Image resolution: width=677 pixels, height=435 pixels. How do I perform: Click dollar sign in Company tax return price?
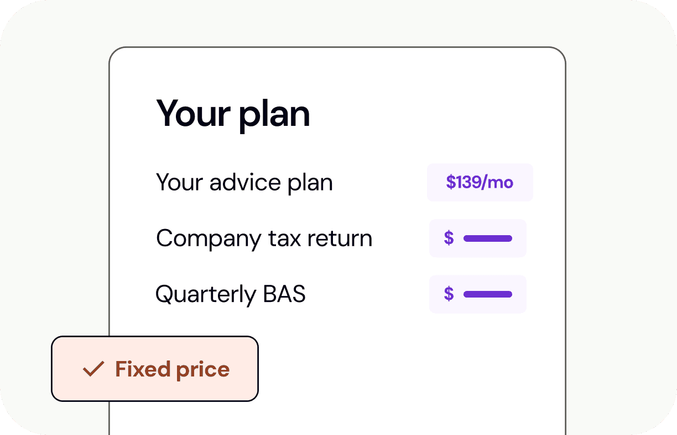click(449, 238)
